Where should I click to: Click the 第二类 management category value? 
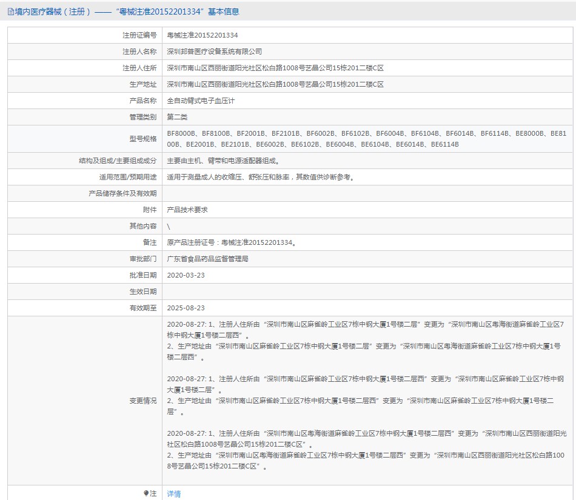177,117
